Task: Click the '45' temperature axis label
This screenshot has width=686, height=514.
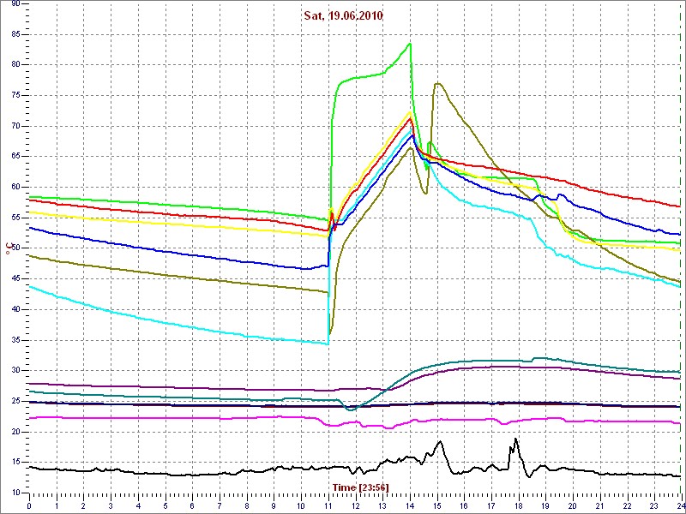Action: click(15, 279)
